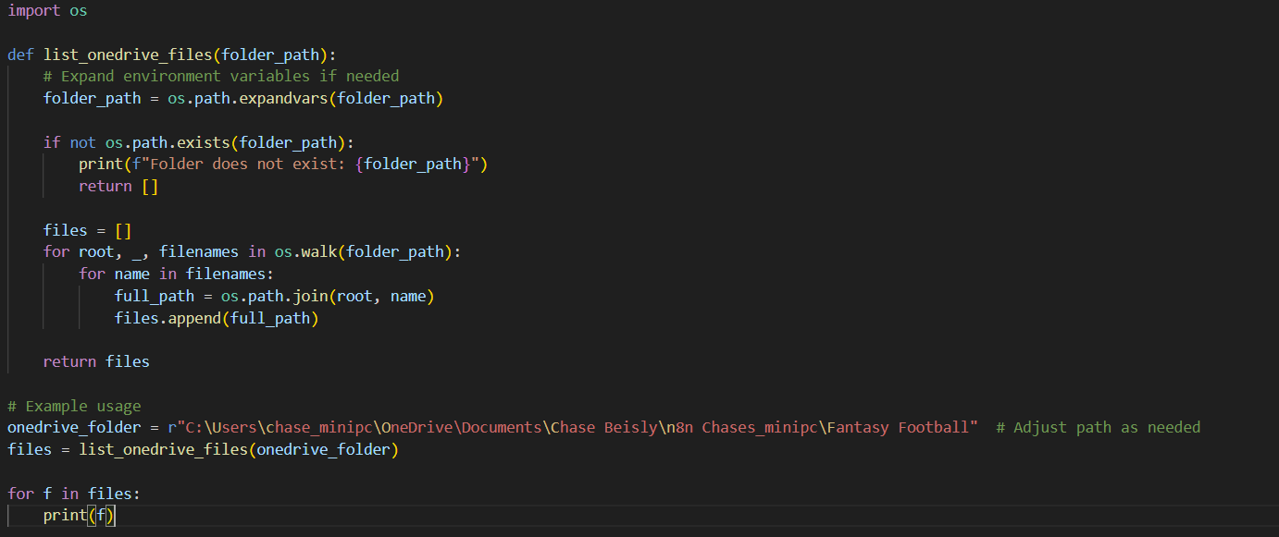Click the 'return []' statement
Image resolution: width=1279 pixels, height=537 pixels.
click(118, 186)
